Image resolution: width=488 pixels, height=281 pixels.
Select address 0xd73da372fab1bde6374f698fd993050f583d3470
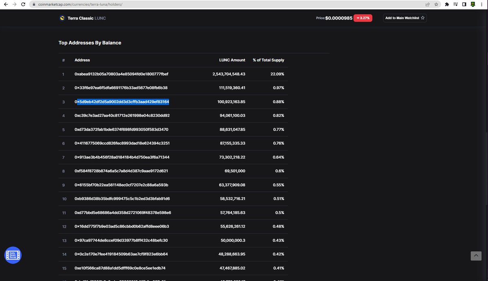(122, 130)
